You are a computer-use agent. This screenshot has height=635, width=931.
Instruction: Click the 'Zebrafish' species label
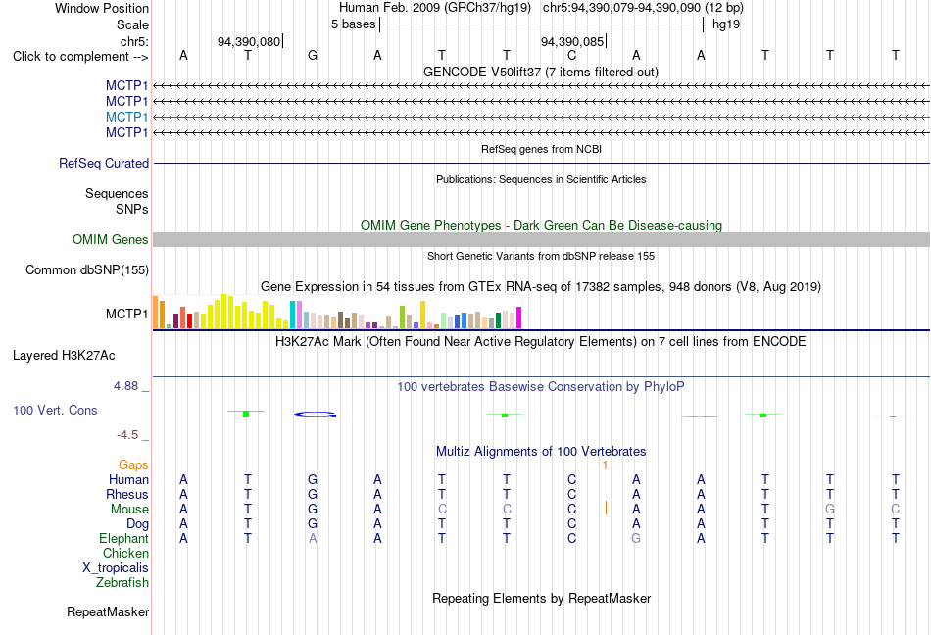tap(122, 583)
